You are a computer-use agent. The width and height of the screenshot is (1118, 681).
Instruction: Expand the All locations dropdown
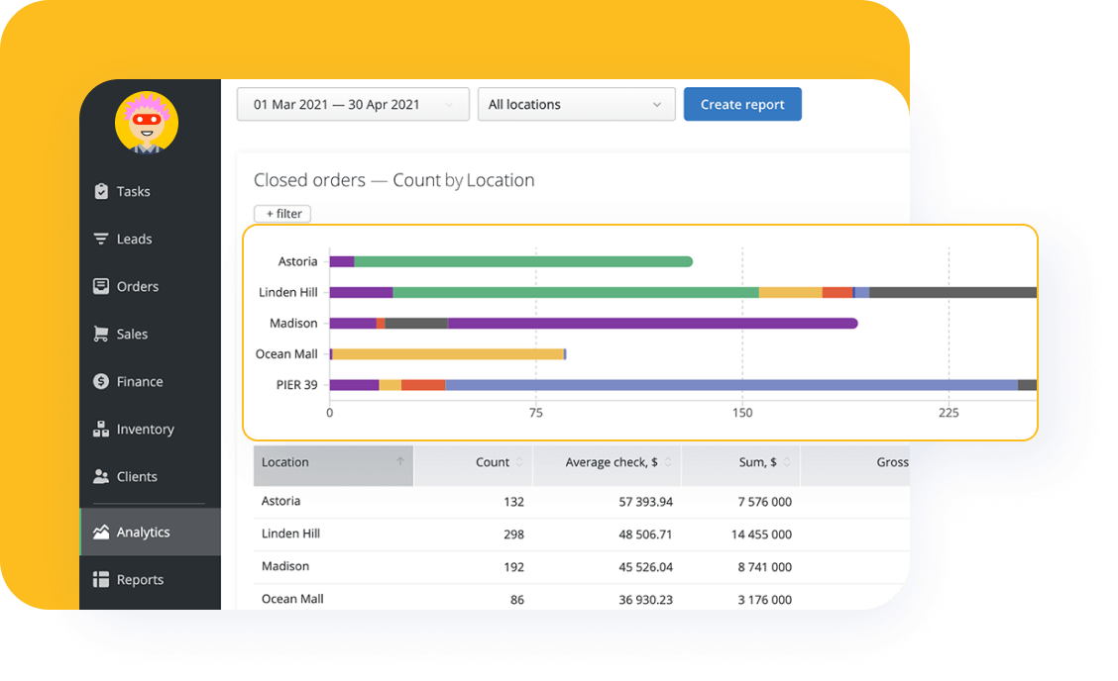point(576,104)
